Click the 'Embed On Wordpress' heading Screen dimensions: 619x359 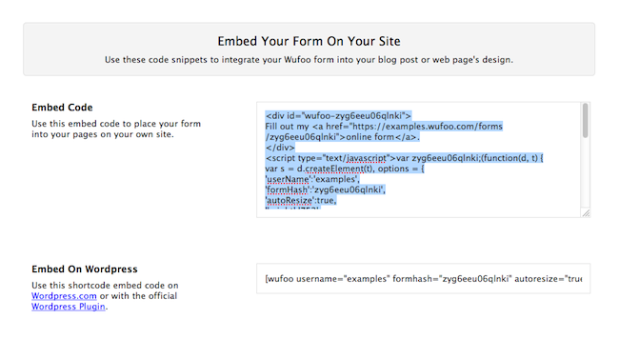(85, 269)
